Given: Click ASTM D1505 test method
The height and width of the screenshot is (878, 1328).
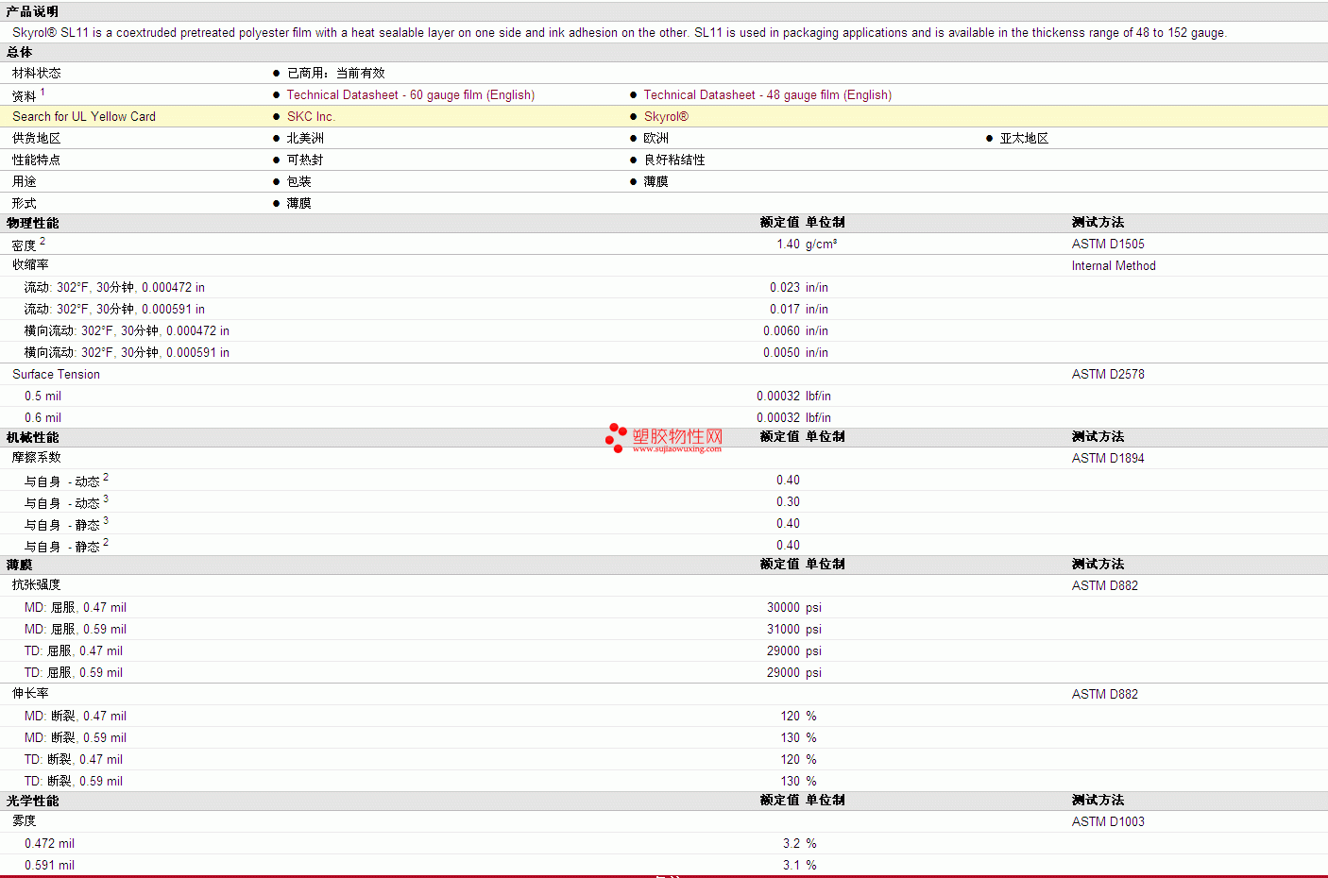Looking at the screenshot, I should pyautogui.click(x=1108, y=244).
